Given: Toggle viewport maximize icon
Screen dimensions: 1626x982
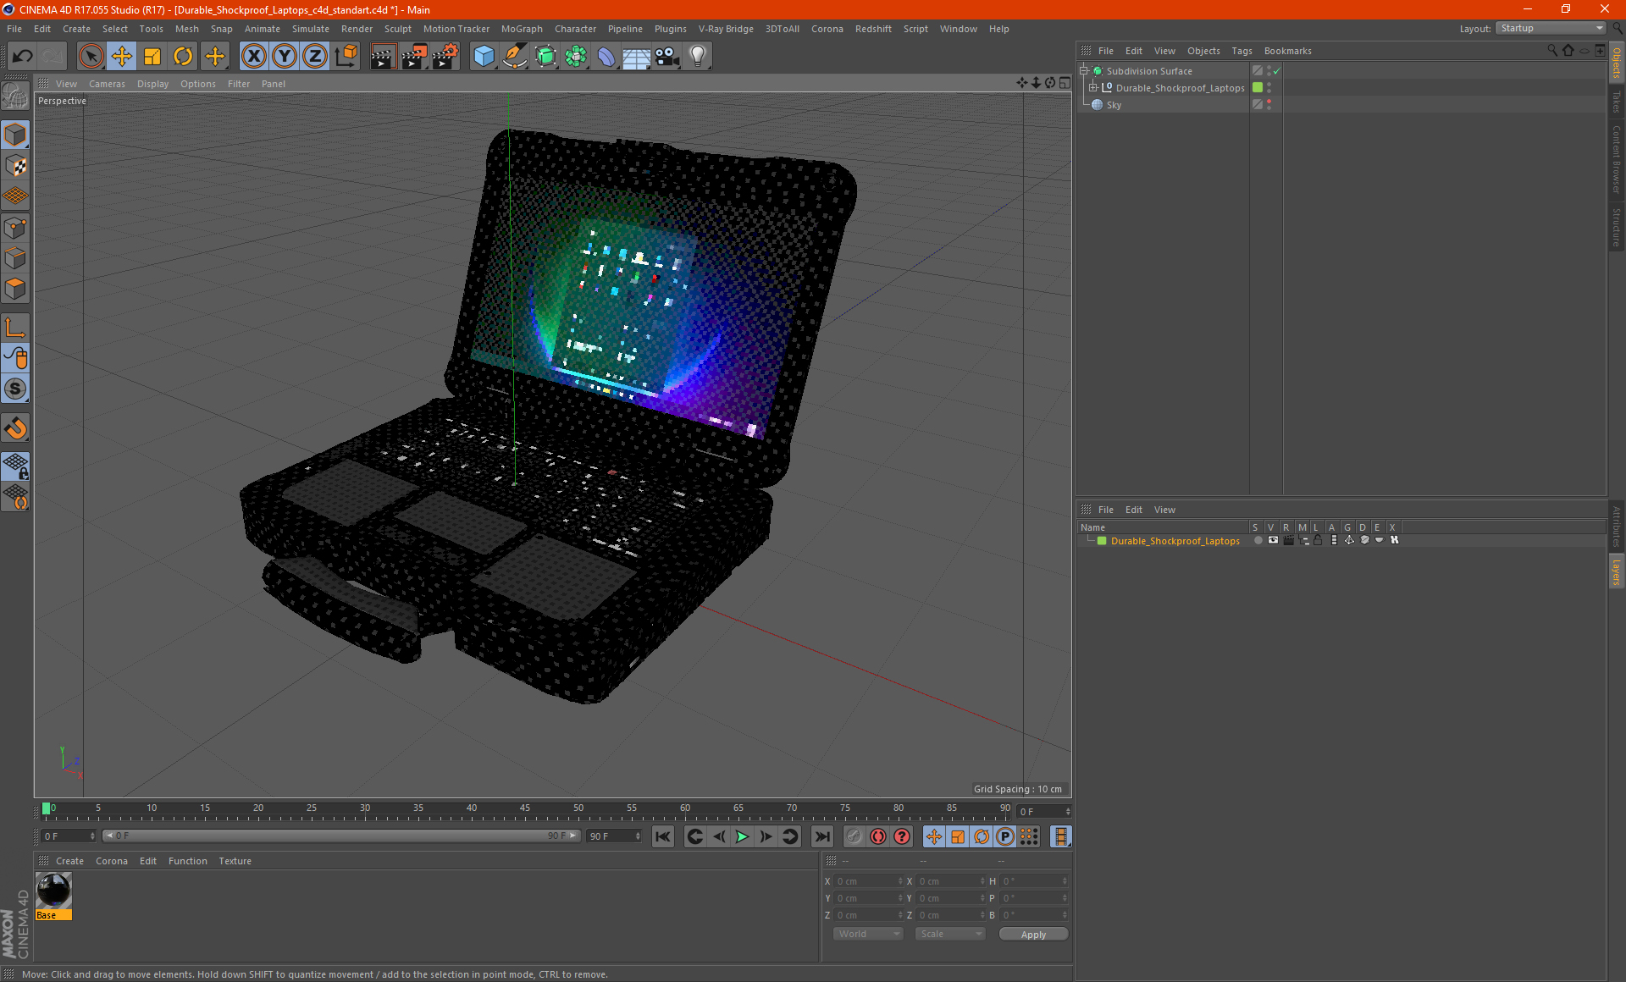Looking at the screenshot, I should point(1065,82).
